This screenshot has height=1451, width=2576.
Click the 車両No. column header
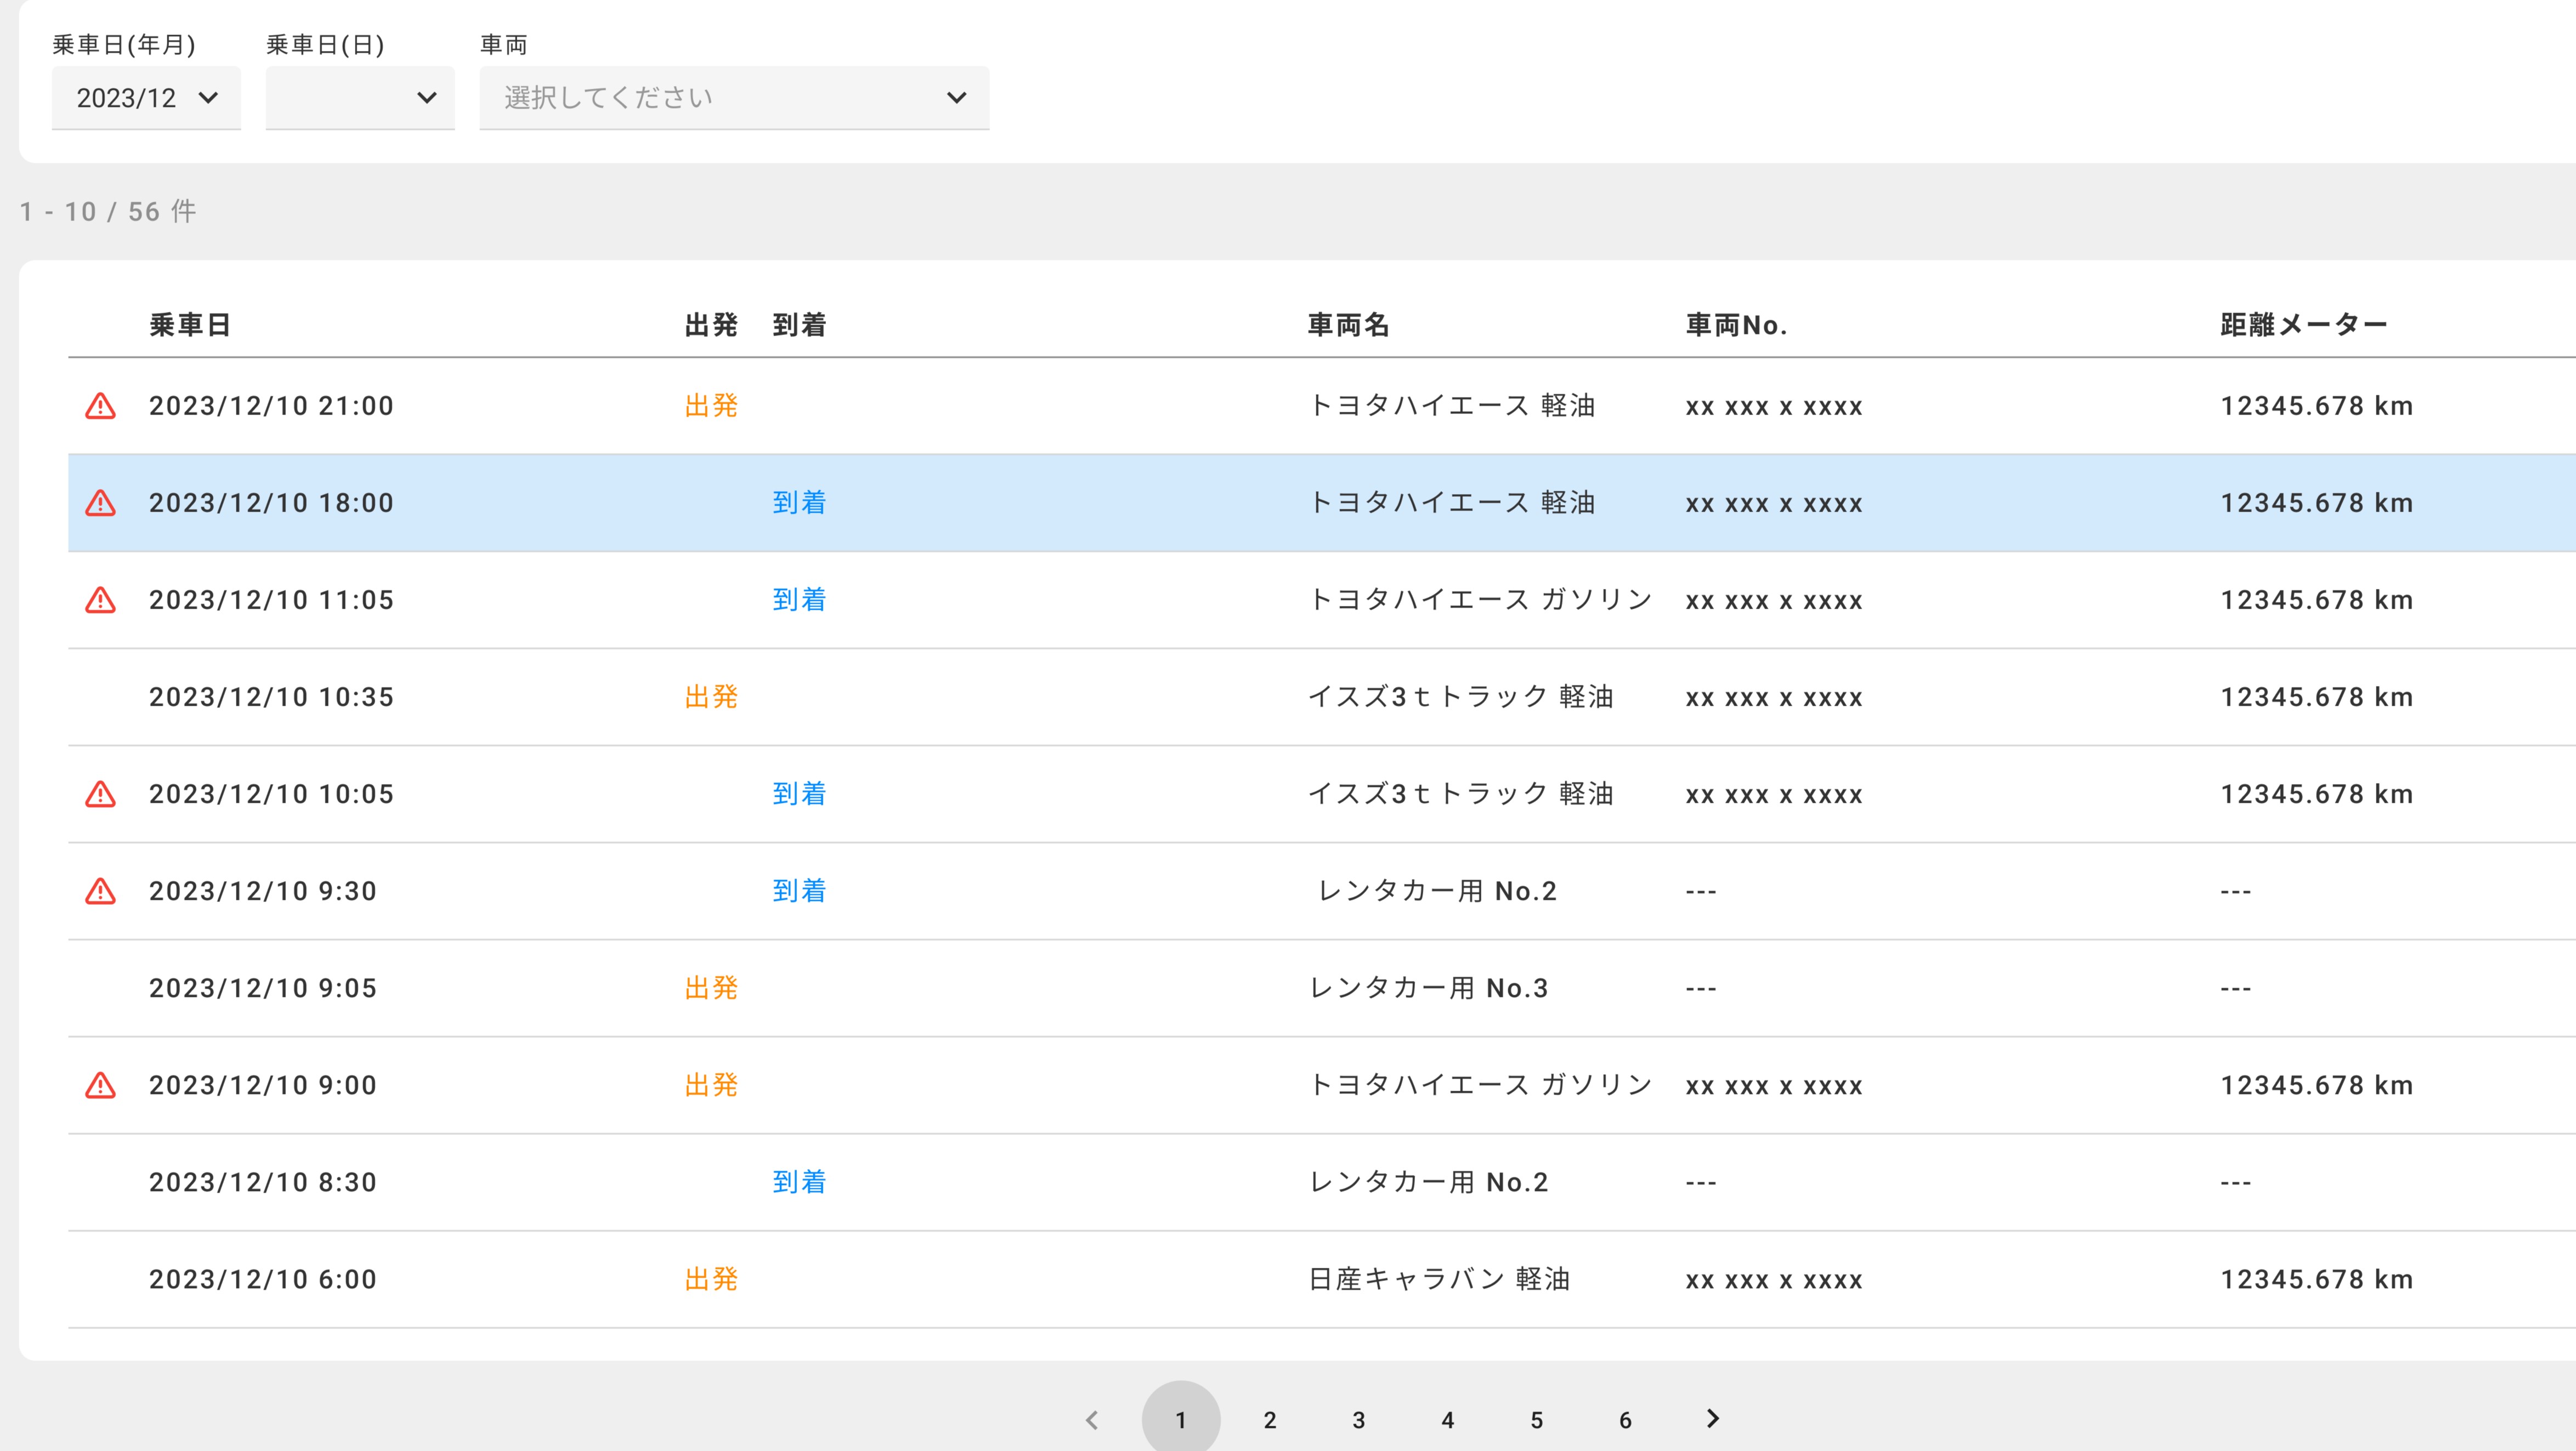coord(1736,325)
